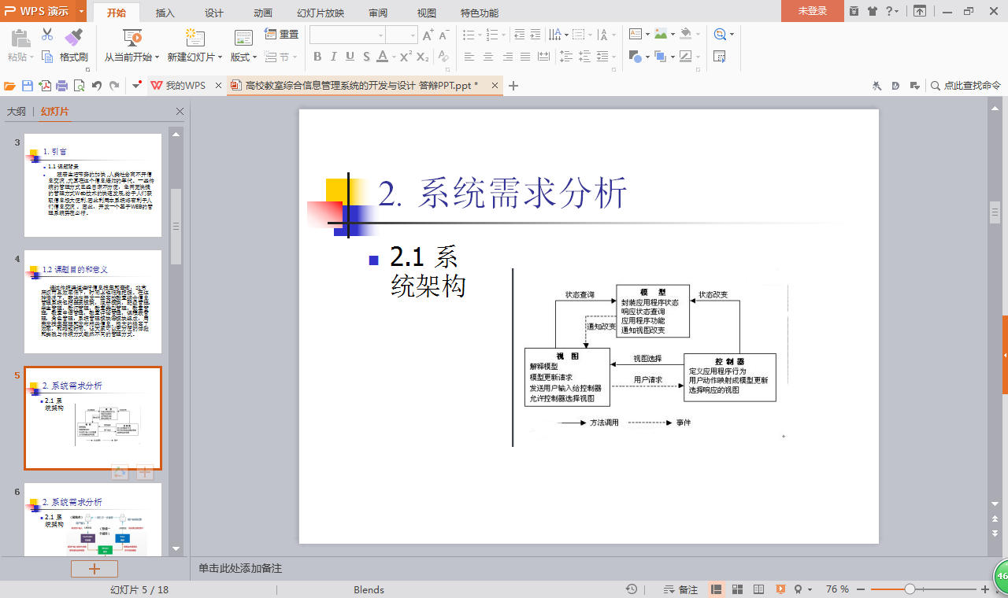Open the font size combo box
Screen dimensions: 1008x598
[402, 35]
